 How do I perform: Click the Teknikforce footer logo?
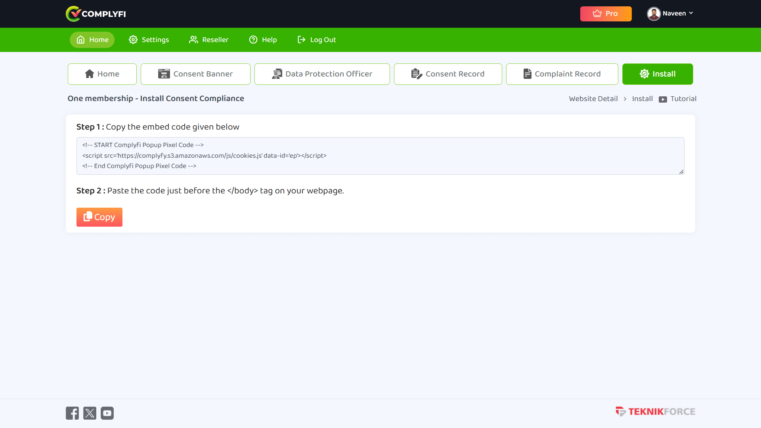pos(655,411)
